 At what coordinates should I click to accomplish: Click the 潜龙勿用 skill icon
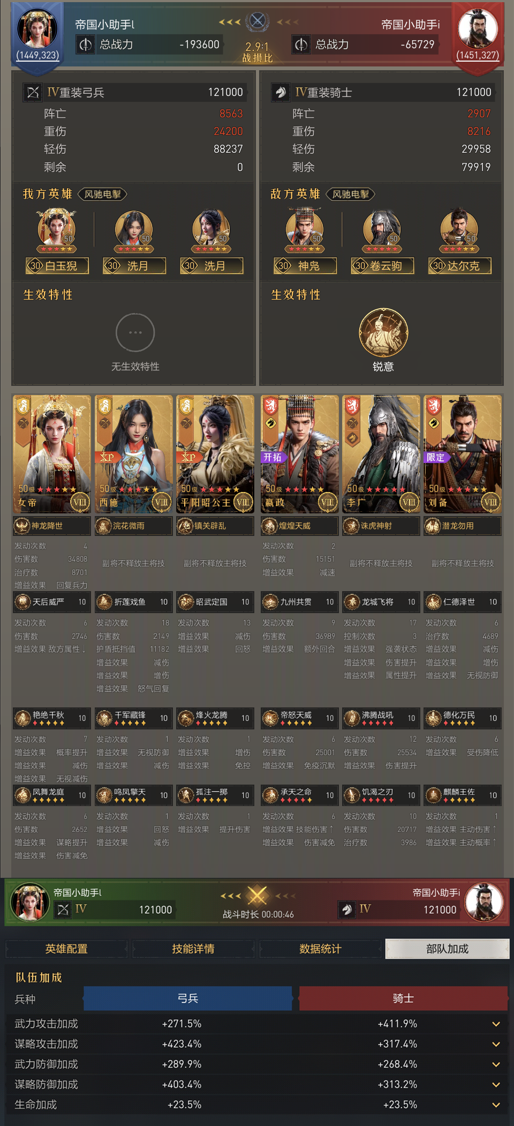point(433,526)
